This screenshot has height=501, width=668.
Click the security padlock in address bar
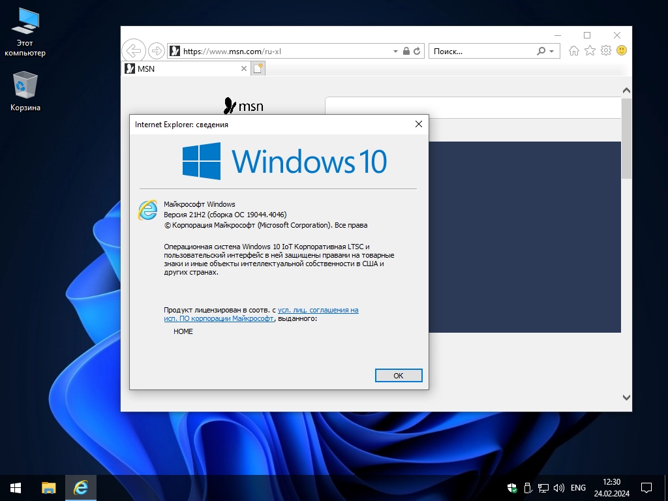(406, 51)
